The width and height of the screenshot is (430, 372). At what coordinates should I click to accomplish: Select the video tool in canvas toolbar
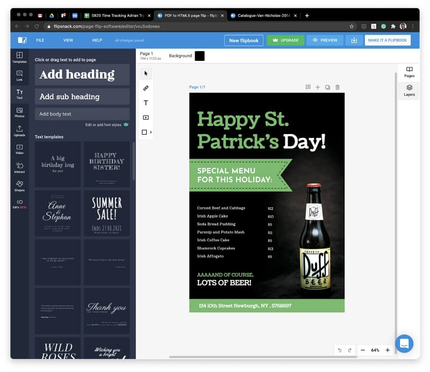click(x=146, y=117)
